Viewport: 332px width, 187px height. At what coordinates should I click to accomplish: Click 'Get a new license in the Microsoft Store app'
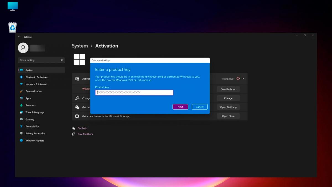coord(106,116)
